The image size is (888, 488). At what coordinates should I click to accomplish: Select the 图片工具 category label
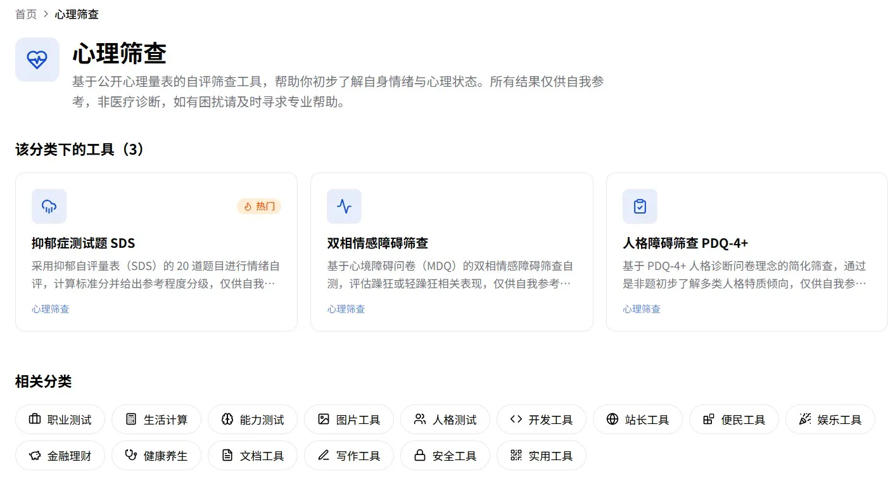point(358,420)
